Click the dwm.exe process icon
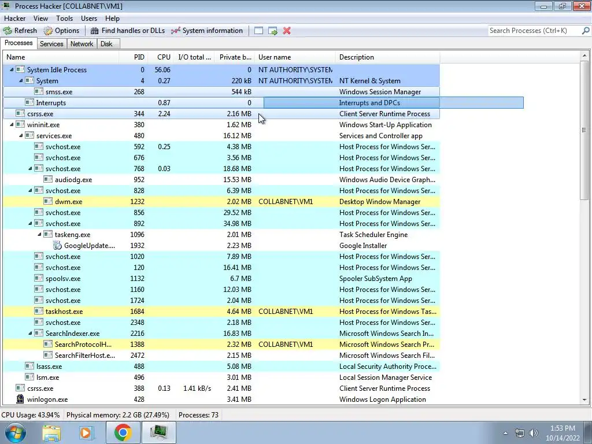The width and height of the screenshot is (592, 444). [48, 202]
